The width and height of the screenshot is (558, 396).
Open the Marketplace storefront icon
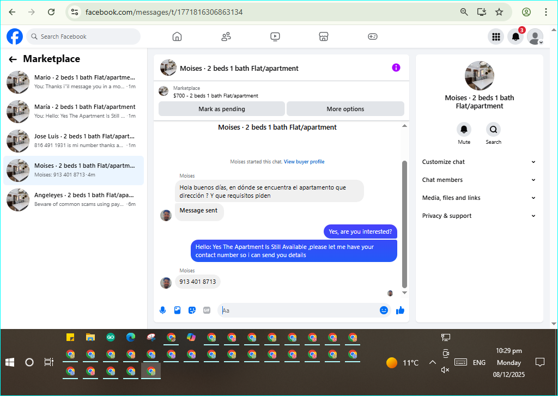click(324, 36)
